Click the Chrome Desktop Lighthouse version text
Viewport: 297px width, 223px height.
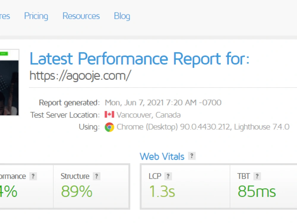tap(203, 127)
